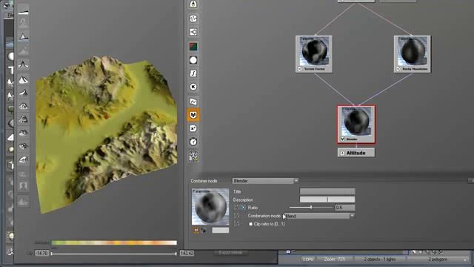The height and width of the screenshot is (267, 474).
Task: Click the arrow beside 2 polygons
Action: pos(465,260)
